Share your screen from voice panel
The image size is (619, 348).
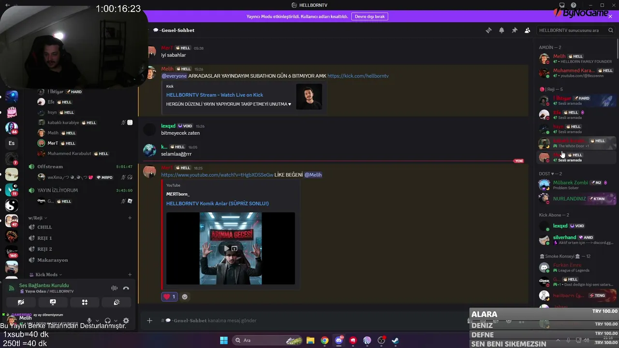click(x=53, y=302)
